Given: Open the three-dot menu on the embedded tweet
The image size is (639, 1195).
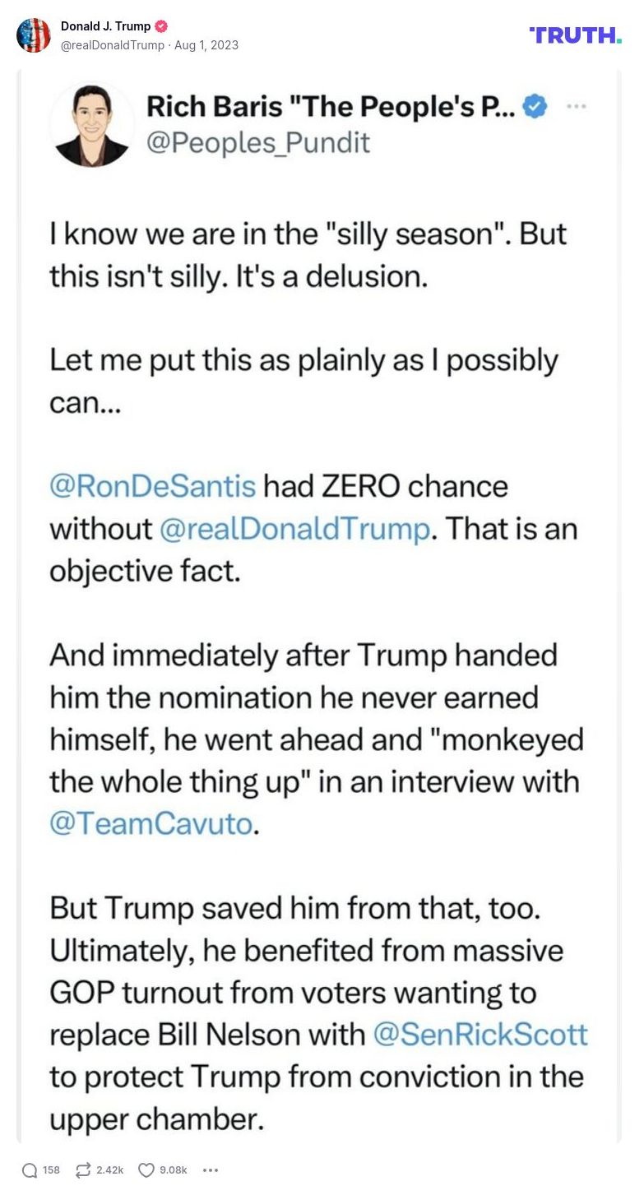Looking at the screenshot, I should click(x=578, y=106).
